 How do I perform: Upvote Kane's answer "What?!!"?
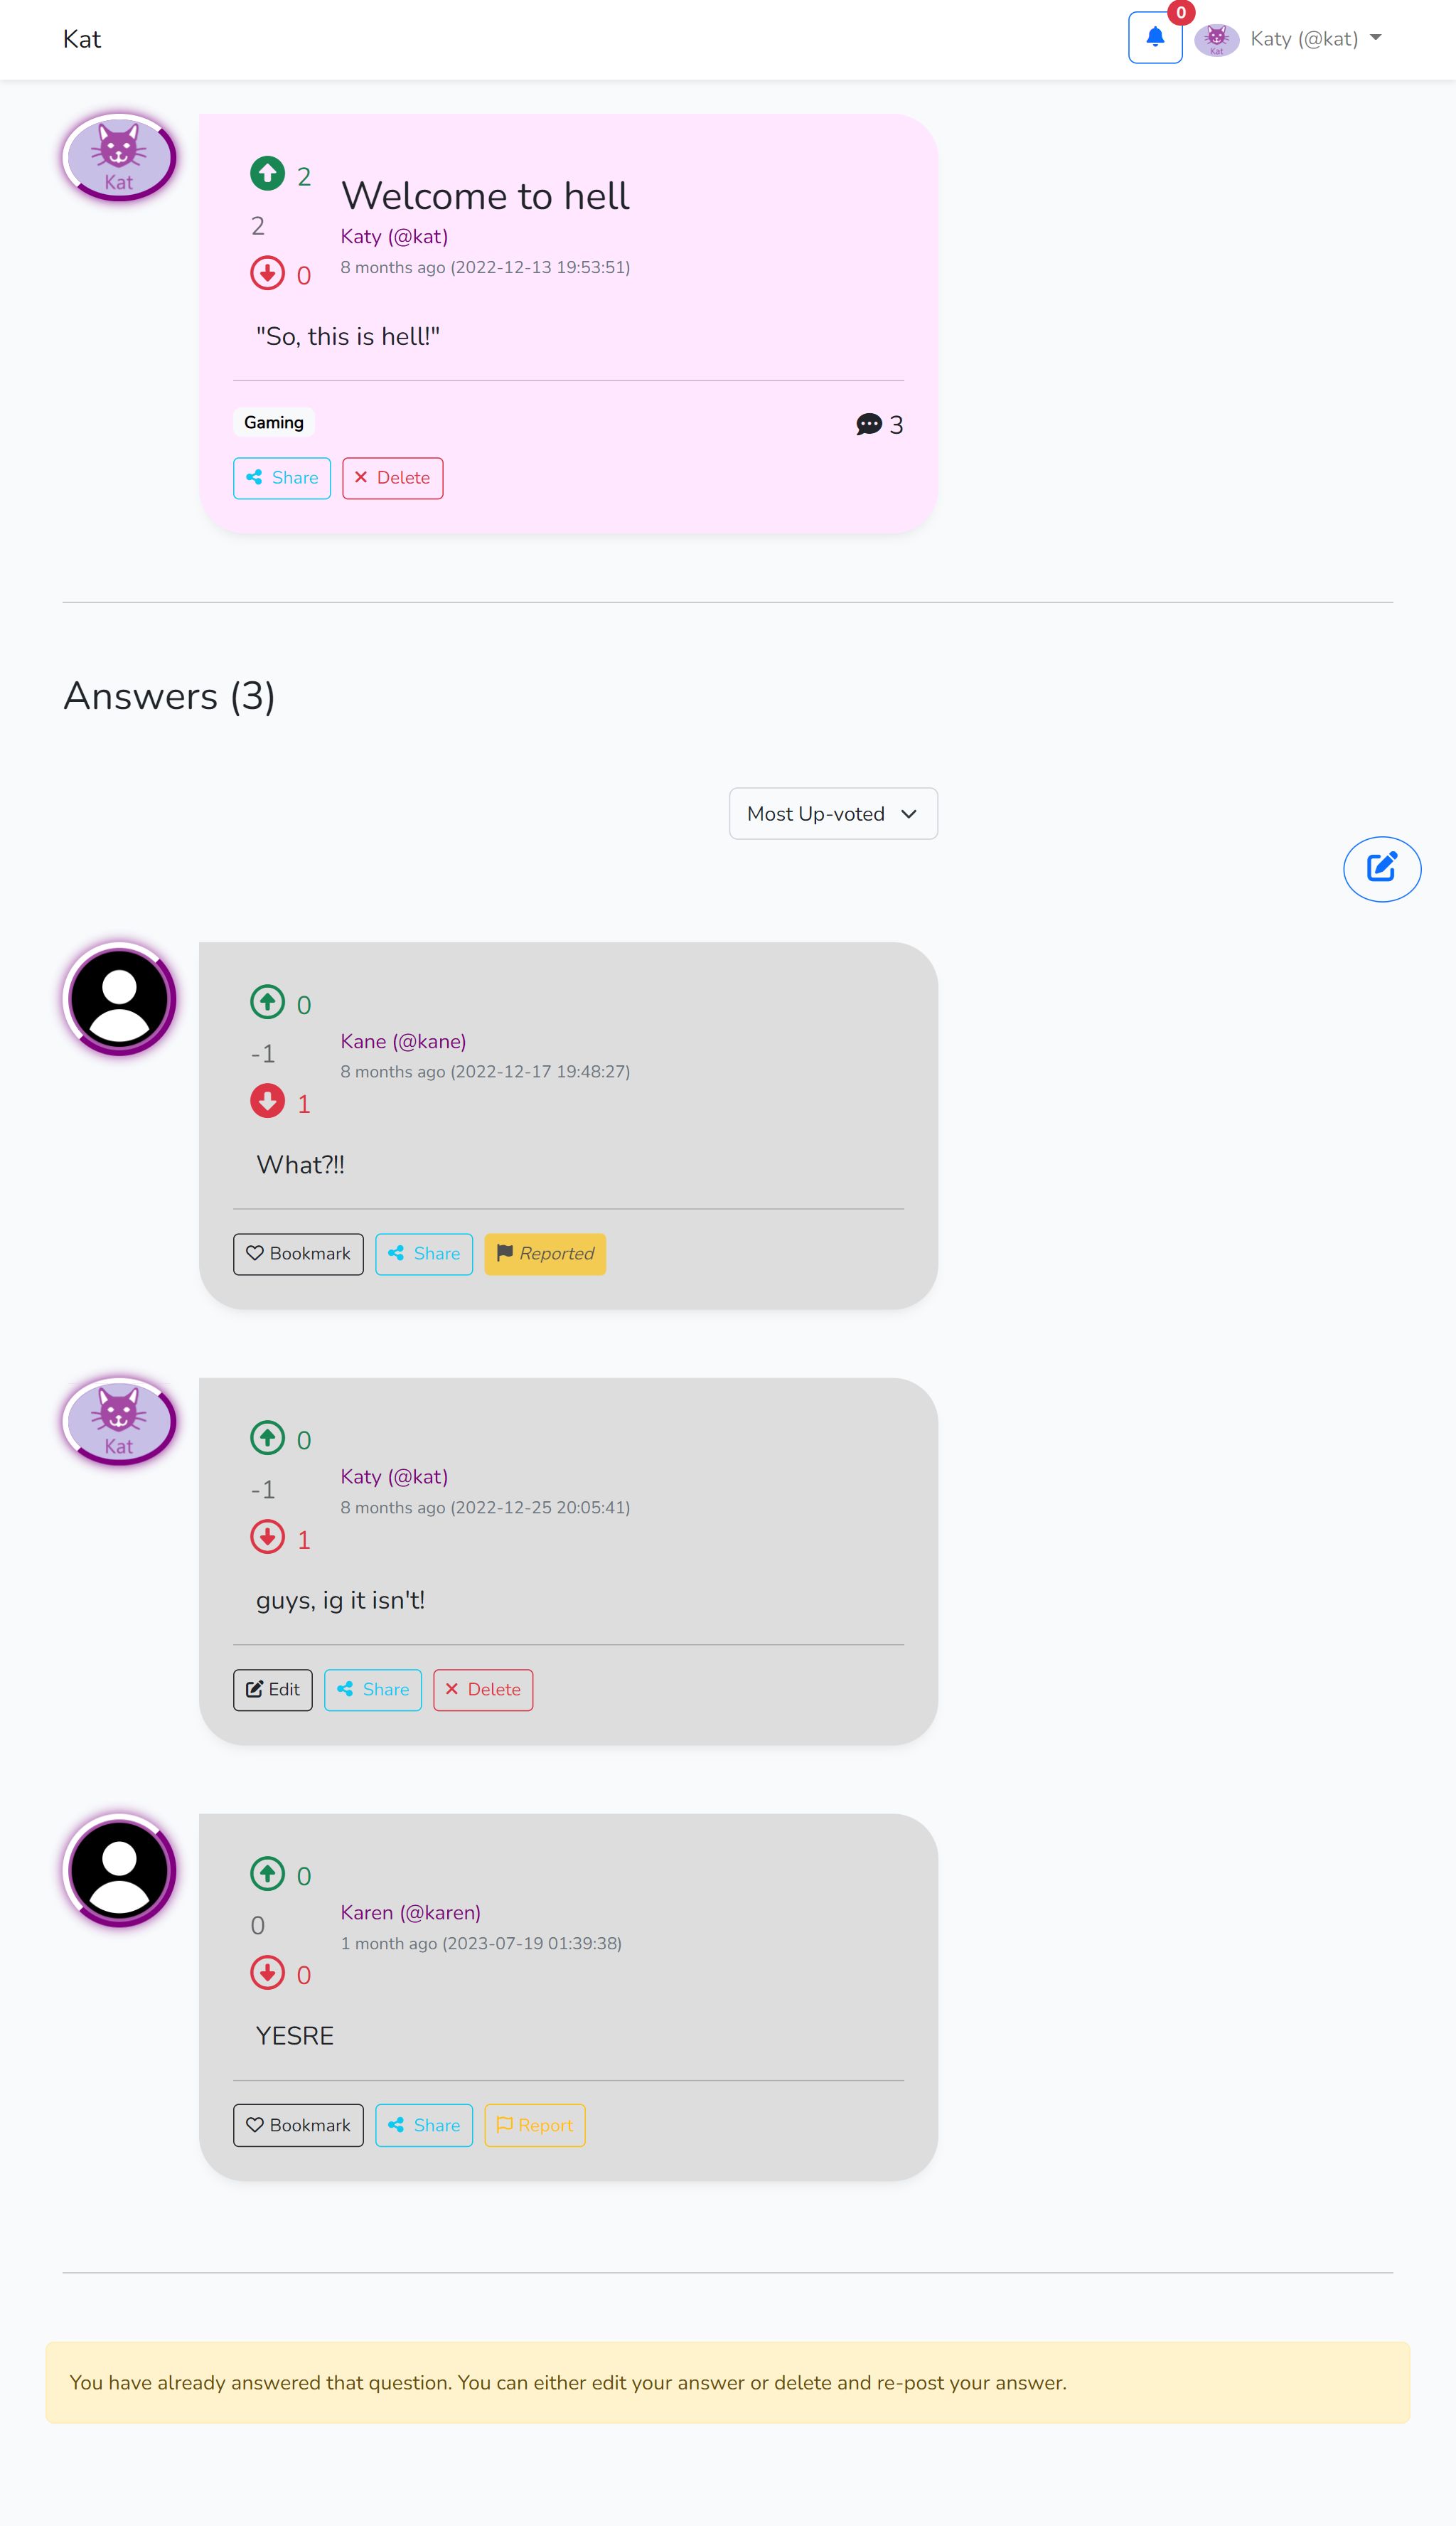click(x=267, y=1002)
